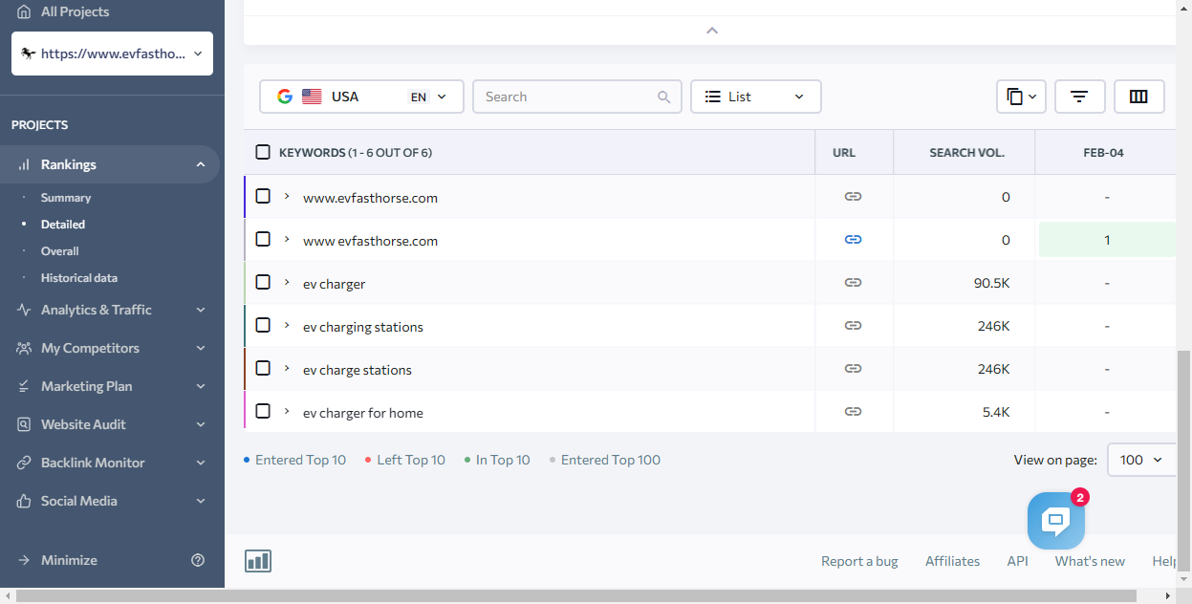The width and height of the screenshot is (1192, 604).
Task: Click the green rank 1 cell
Action: tap(1107, 240)
